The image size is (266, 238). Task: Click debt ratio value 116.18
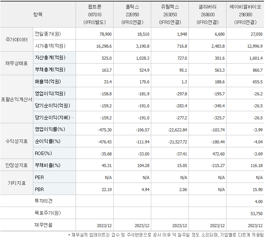click(x=257, y=166)
